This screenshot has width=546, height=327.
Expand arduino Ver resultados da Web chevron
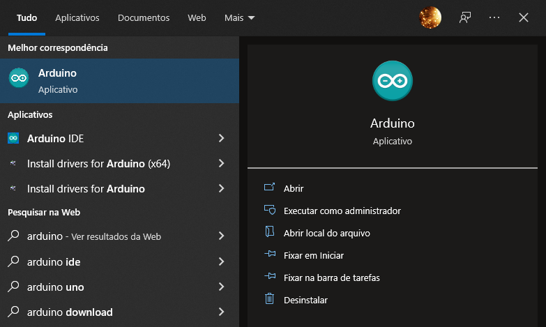(x=222, y=236)
